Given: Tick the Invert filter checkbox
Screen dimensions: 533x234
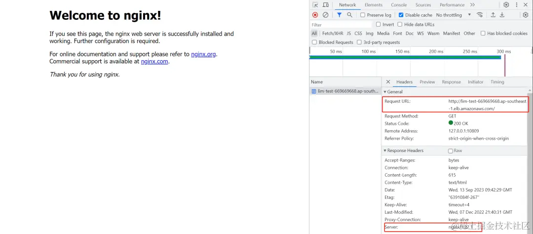Looking at the screenshot, I should (x=379, y=25).
